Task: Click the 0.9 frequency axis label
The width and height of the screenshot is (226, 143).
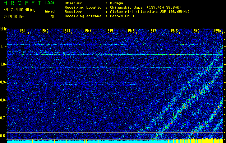Action: point(3,82)
